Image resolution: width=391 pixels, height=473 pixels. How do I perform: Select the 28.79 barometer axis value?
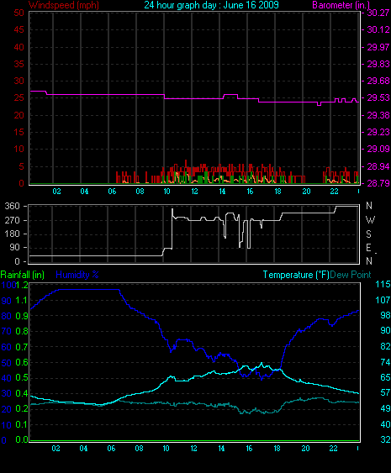378,183
